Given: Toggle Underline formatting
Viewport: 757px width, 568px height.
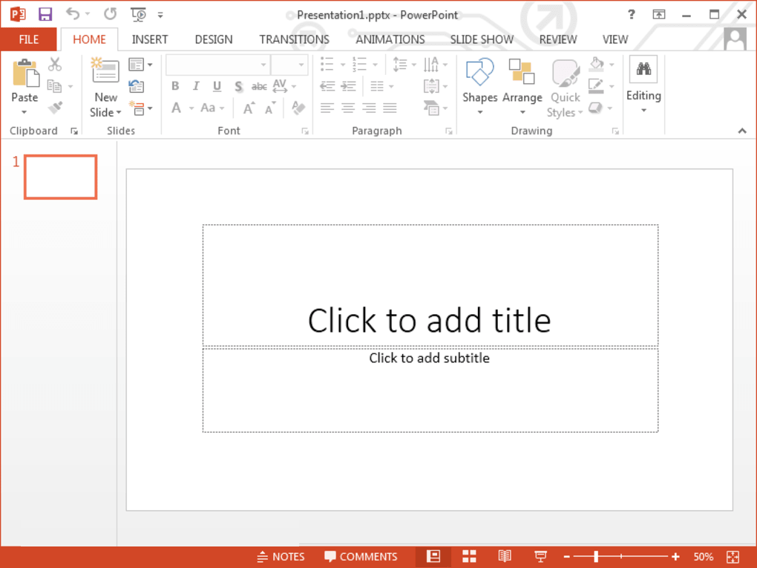Looking at the screenshot, I should coord(217,86).
